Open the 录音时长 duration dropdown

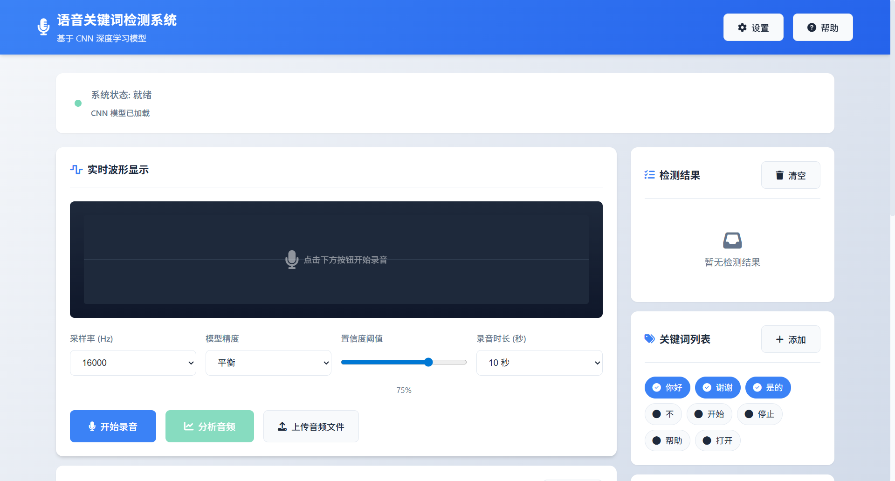(x=539, y=363)
